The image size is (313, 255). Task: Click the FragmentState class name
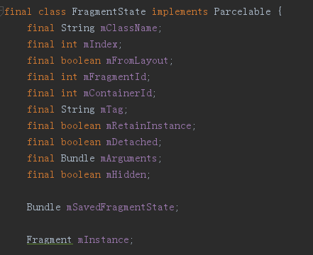(x=109, y=12)
